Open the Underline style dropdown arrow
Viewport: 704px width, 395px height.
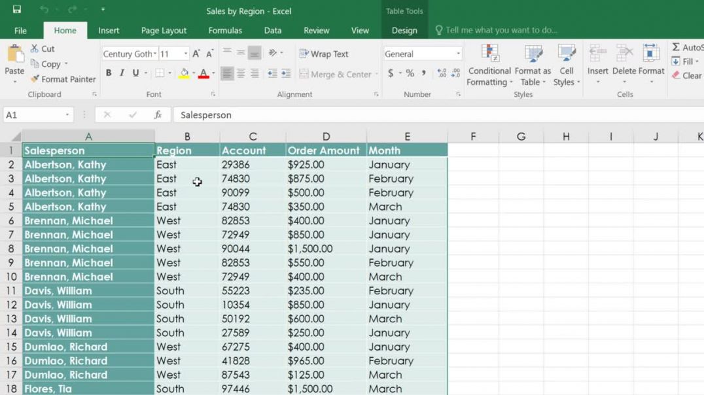click(x=145, y=73)
